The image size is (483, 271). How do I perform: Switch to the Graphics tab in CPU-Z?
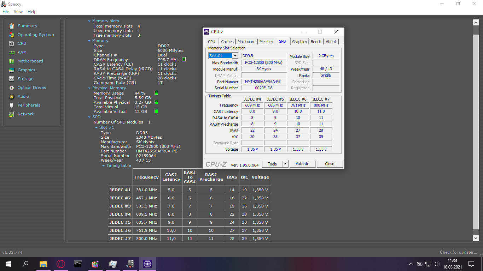299,42
